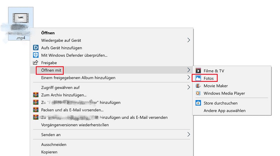Select Packen und als E-Mail versenden...
Viewport: 280px width, 156px height.
(72, 110)
